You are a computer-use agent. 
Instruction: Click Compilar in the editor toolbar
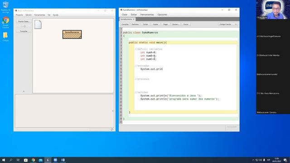[125, 24]
